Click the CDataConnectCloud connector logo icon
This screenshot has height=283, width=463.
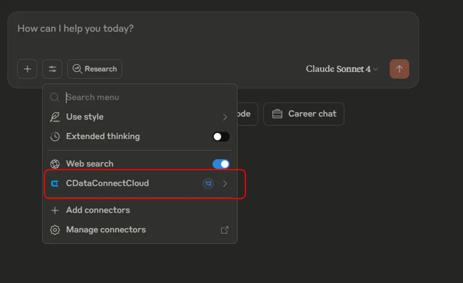pos(55,183)
